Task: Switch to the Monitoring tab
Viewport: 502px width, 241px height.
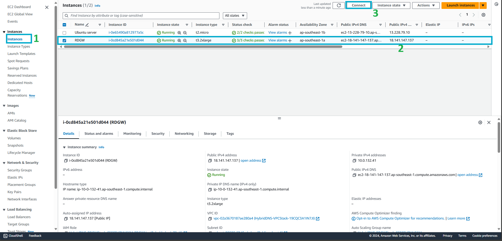Action: 132,134
